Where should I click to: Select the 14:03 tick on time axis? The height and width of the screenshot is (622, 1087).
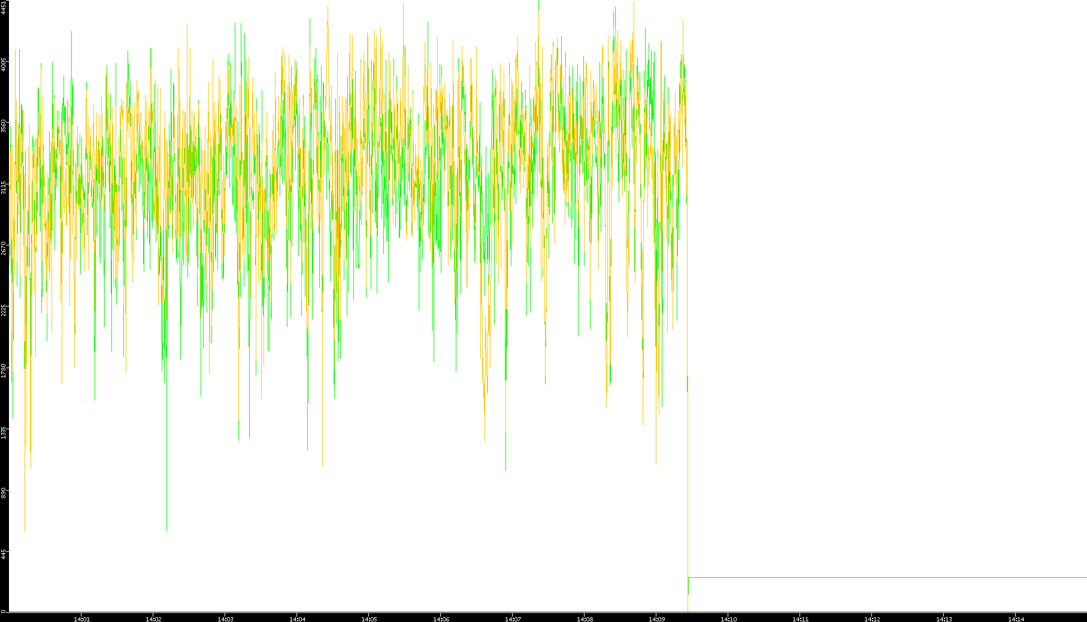[x=225, y=618]
